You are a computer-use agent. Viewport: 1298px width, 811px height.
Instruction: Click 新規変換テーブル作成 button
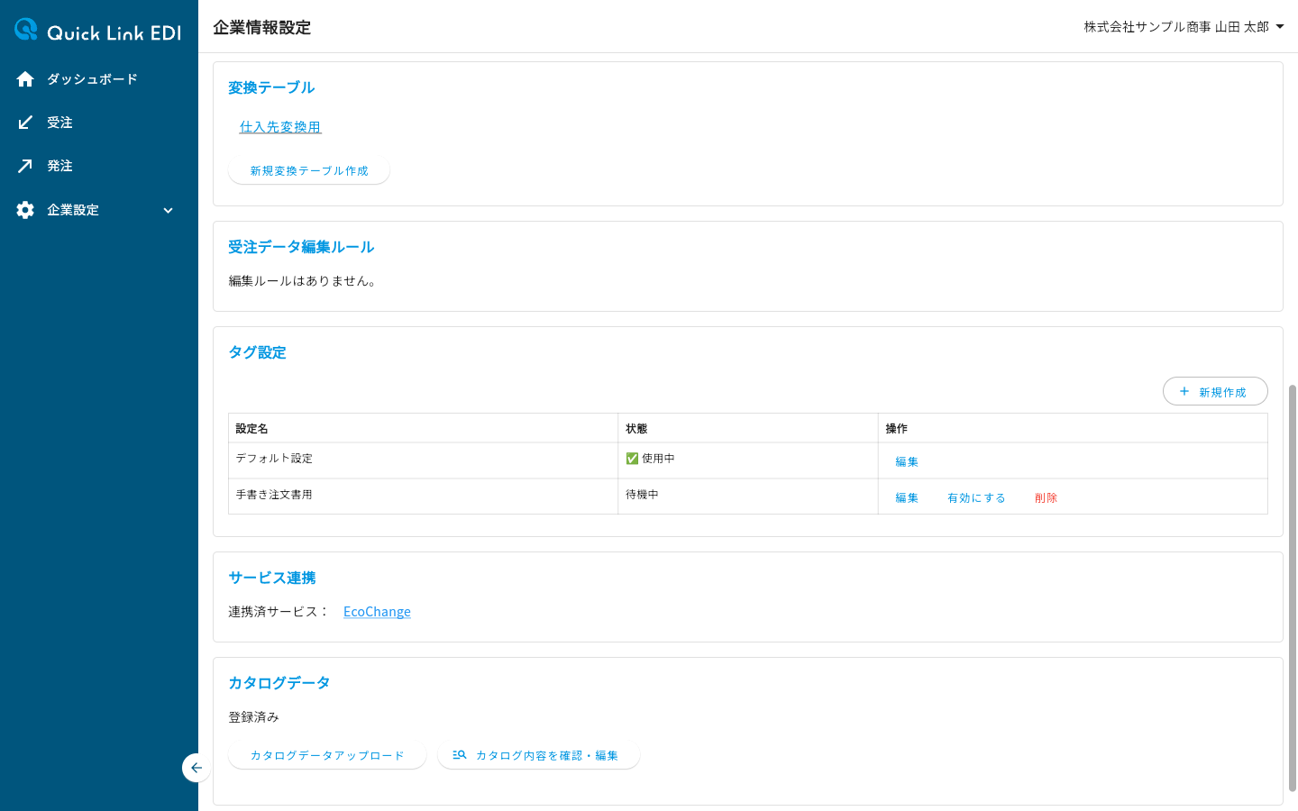(309, 170)
